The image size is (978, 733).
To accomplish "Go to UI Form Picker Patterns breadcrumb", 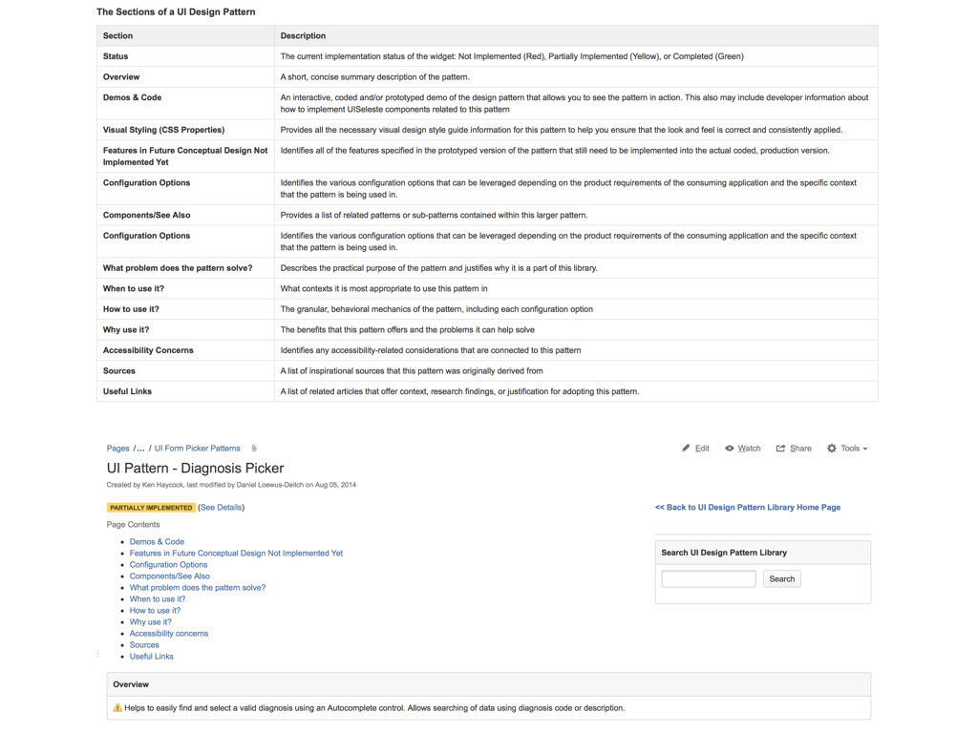I will click(197, 449).
